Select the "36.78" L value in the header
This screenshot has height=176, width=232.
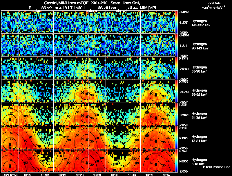[103, 8]
